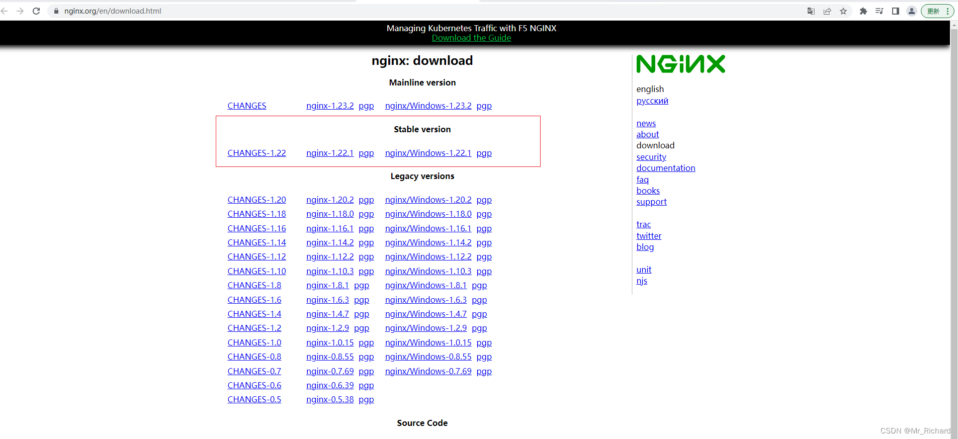This screenshot has width=958, height=439.
Task: Open CHANGES-0.8 link
Action: (254, 357)
